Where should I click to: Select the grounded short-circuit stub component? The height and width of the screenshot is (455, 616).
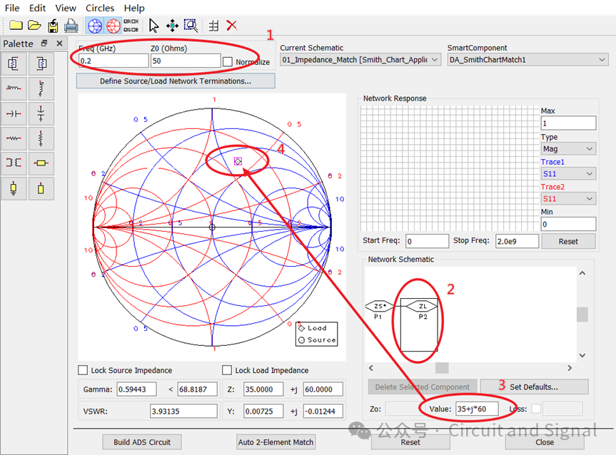pos(14,188)
